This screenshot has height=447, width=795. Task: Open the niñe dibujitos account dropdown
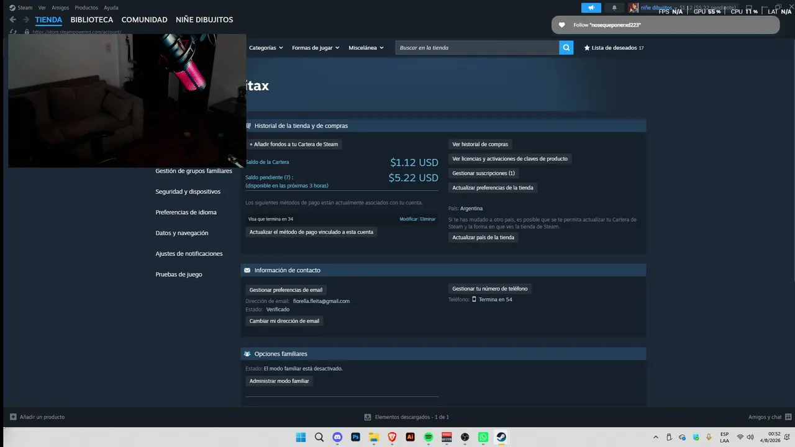point(658,8)
